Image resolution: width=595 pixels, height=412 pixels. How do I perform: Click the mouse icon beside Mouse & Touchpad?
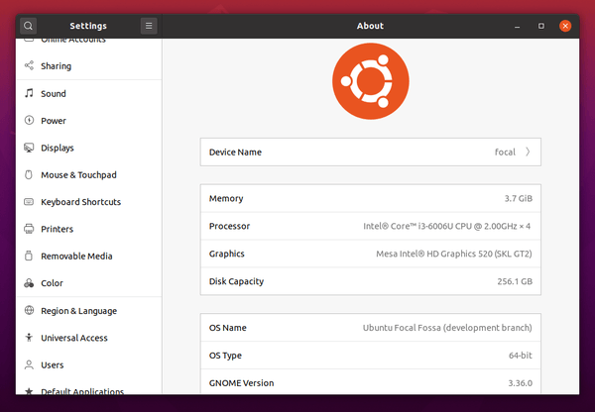pyautogui.click(x=29, y=174)
